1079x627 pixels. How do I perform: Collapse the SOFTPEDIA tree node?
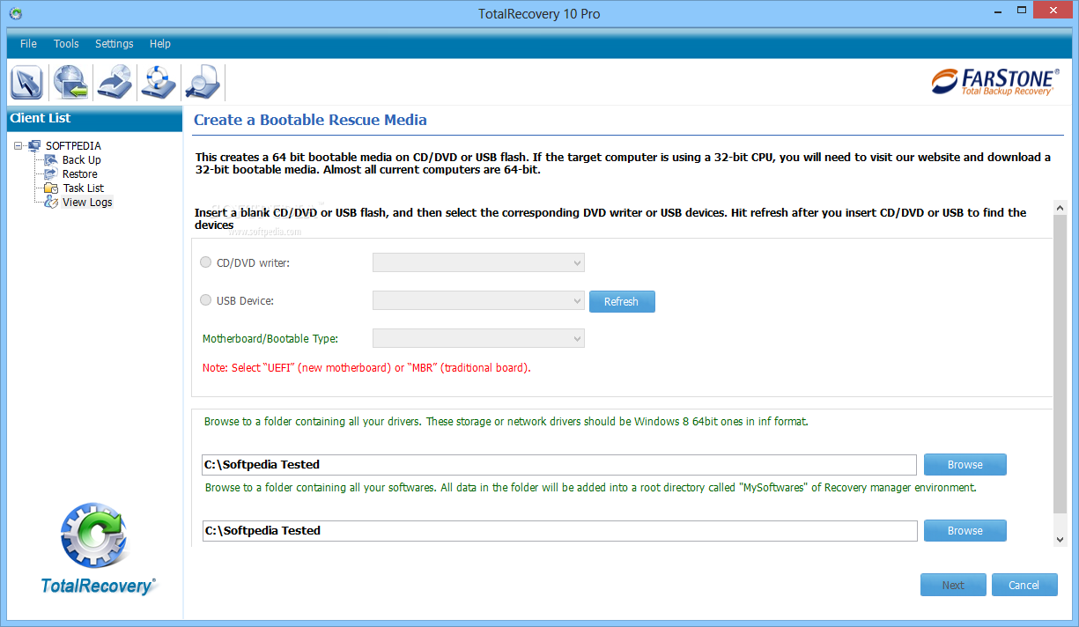[18, 146]
